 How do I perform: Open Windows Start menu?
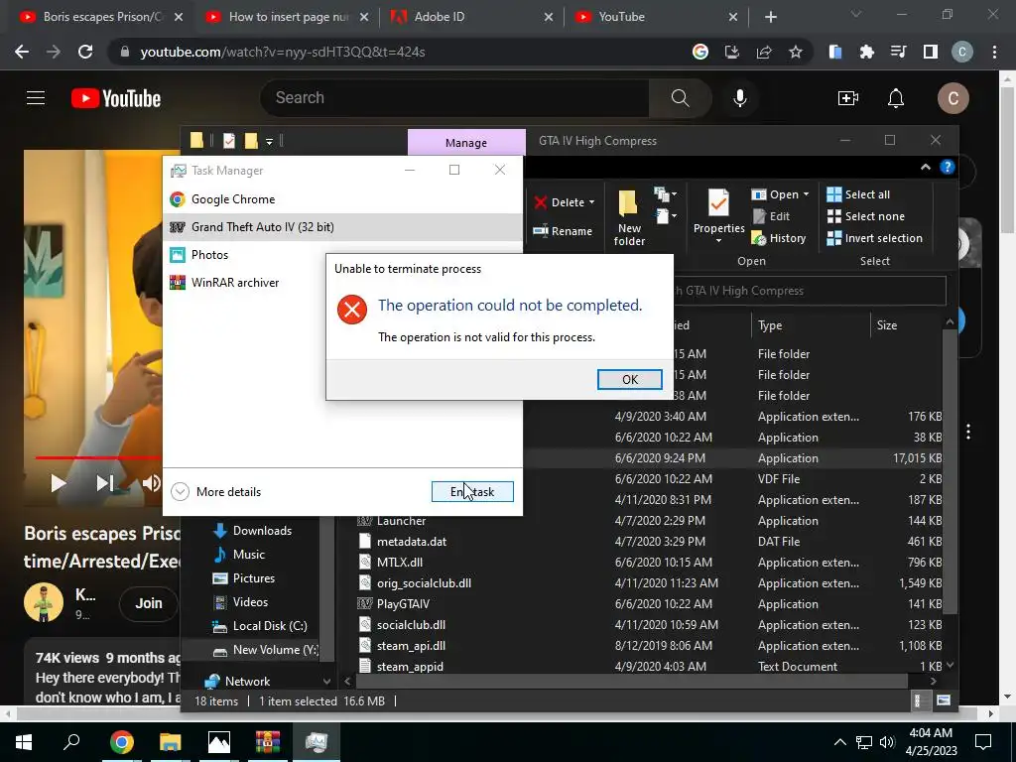coord(24,741)
